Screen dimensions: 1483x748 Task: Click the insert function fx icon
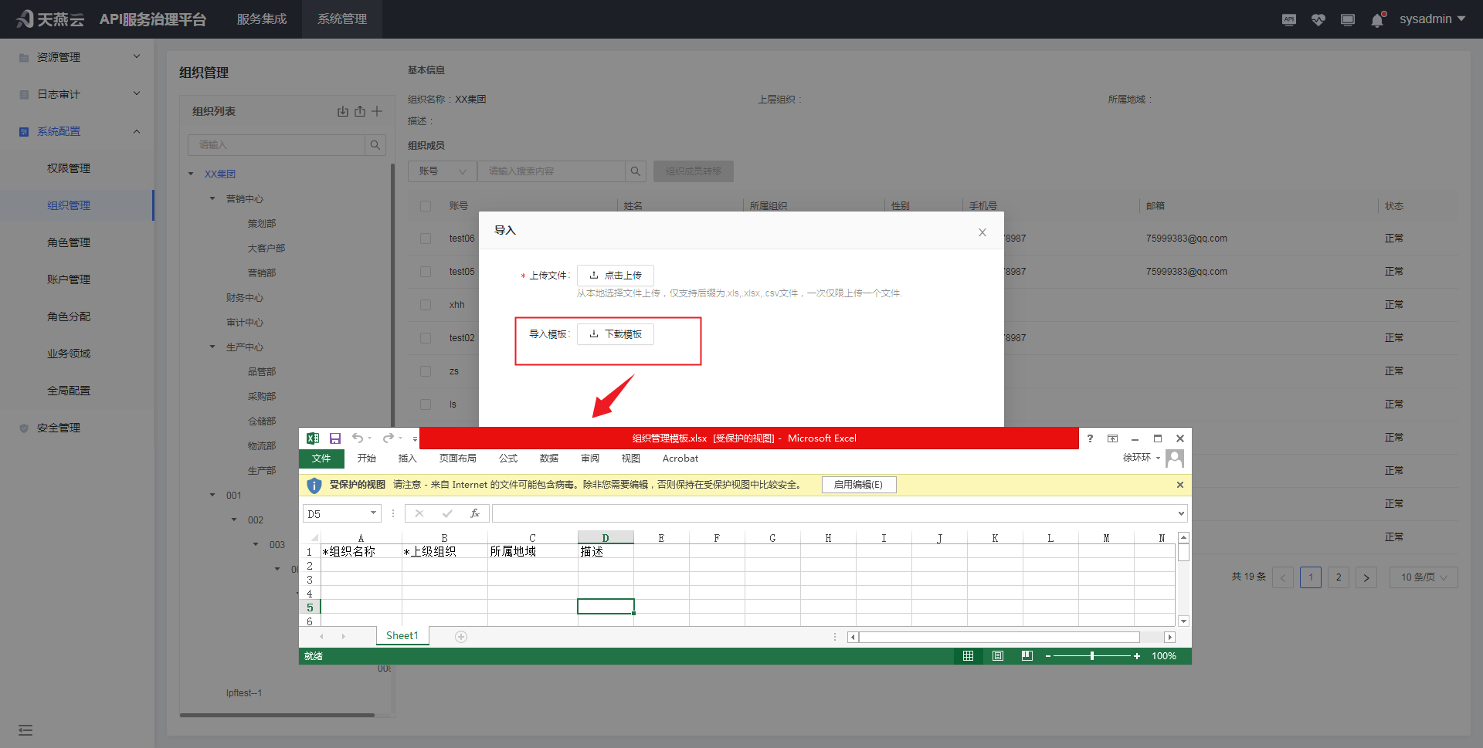click(474, 513)
